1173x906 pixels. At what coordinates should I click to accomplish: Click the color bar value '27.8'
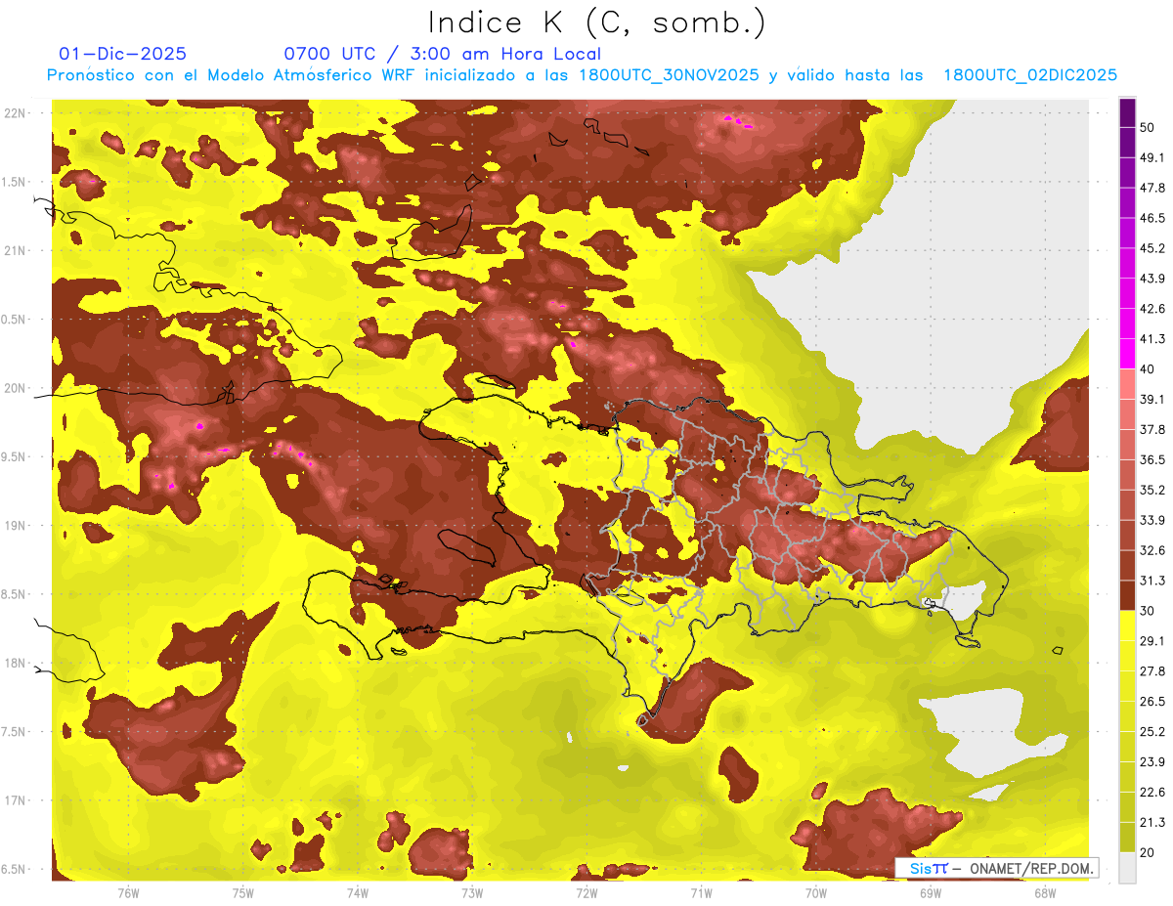[1152, 670]
